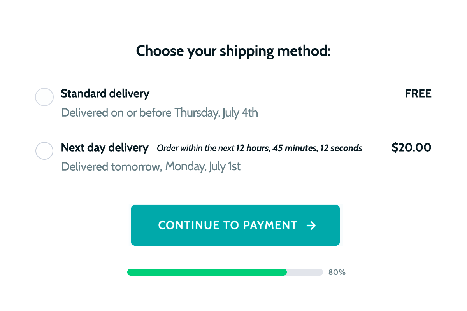Image resolution: width=467 pixels, height=311 pixels.
Task: Click the 'Order within the next' text
Action: click(196, 148)
